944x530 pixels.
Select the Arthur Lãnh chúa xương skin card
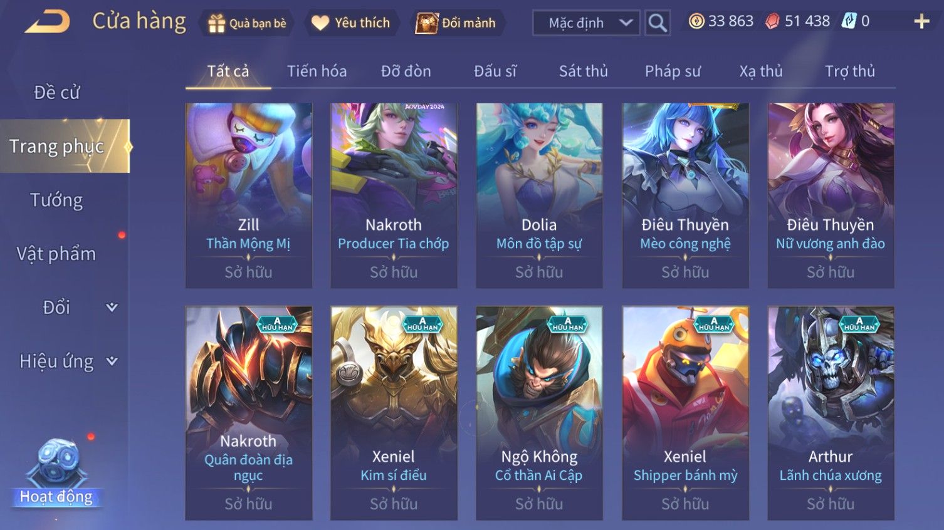(x=831, y=413)
